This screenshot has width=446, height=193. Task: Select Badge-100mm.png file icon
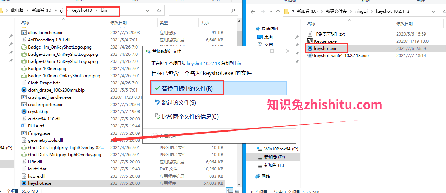coord(24,69)
